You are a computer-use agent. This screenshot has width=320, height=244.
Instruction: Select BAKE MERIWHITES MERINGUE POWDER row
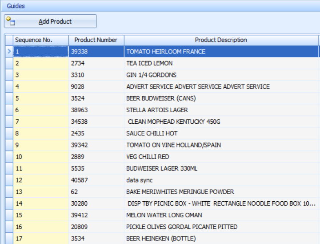(180, 192)
